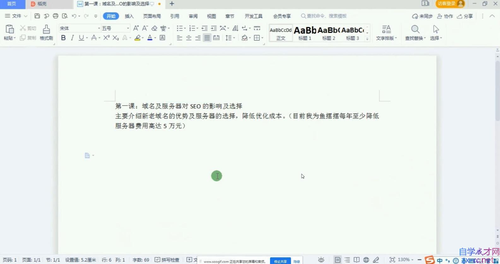Toggle right text alignment
The height and width of the screenshot is (264, 500).
(x=198, y=38)
